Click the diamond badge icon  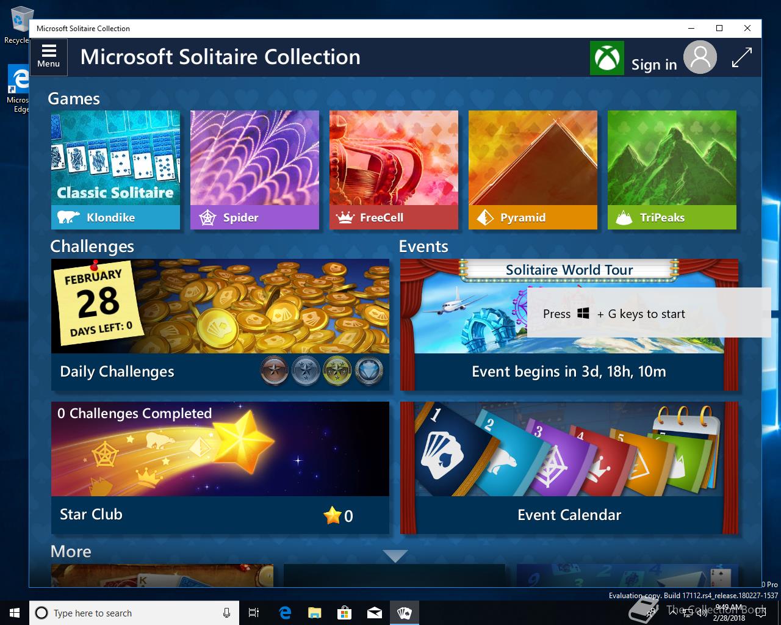(x=369, y=371)
